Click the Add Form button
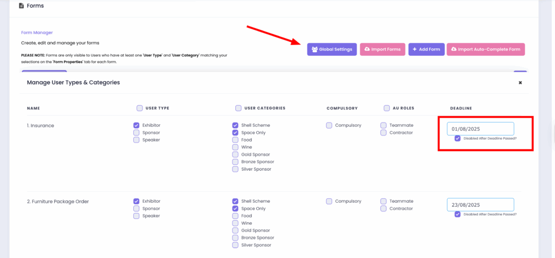This screenshot has width=555, height=258. (x=426, y=49)
